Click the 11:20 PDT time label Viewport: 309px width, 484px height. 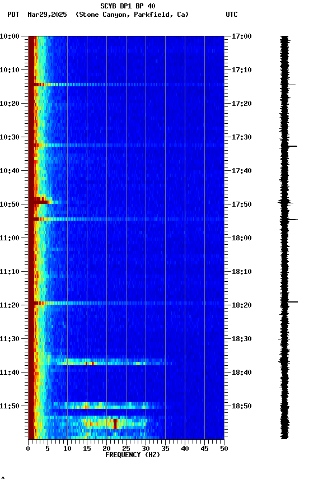tap(10, 305)
